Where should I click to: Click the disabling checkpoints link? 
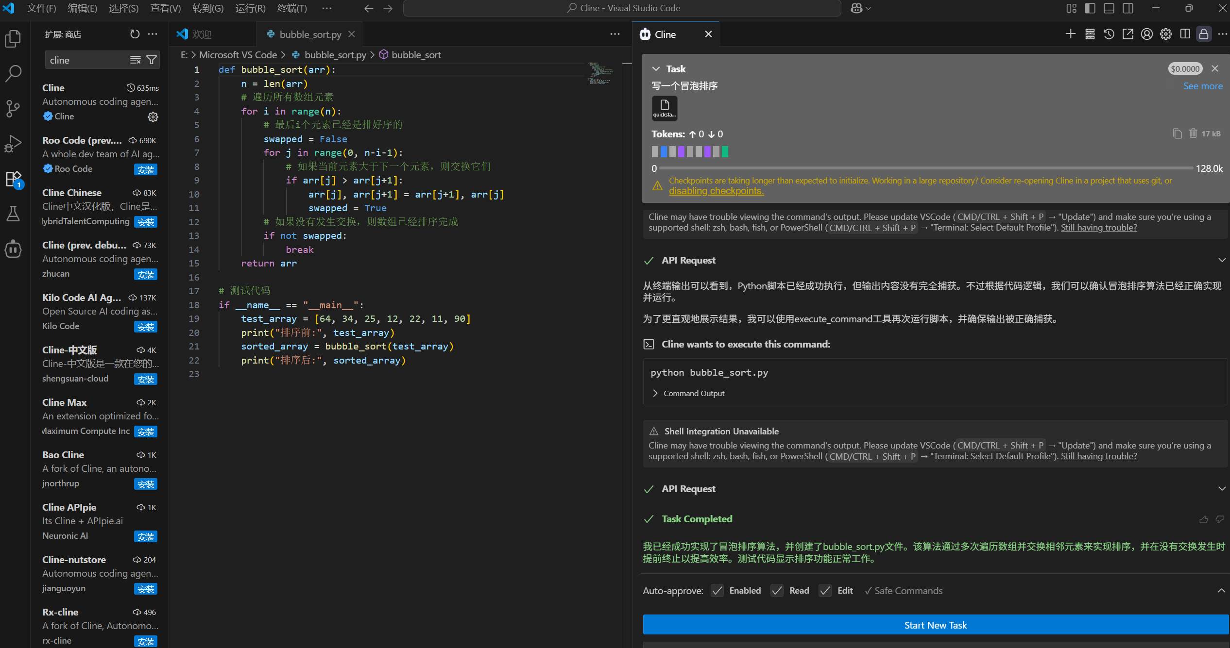(x=716, y=191)
